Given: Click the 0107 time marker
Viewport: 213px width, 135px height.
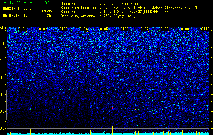Looking at the screenshot, I should 145,29.
